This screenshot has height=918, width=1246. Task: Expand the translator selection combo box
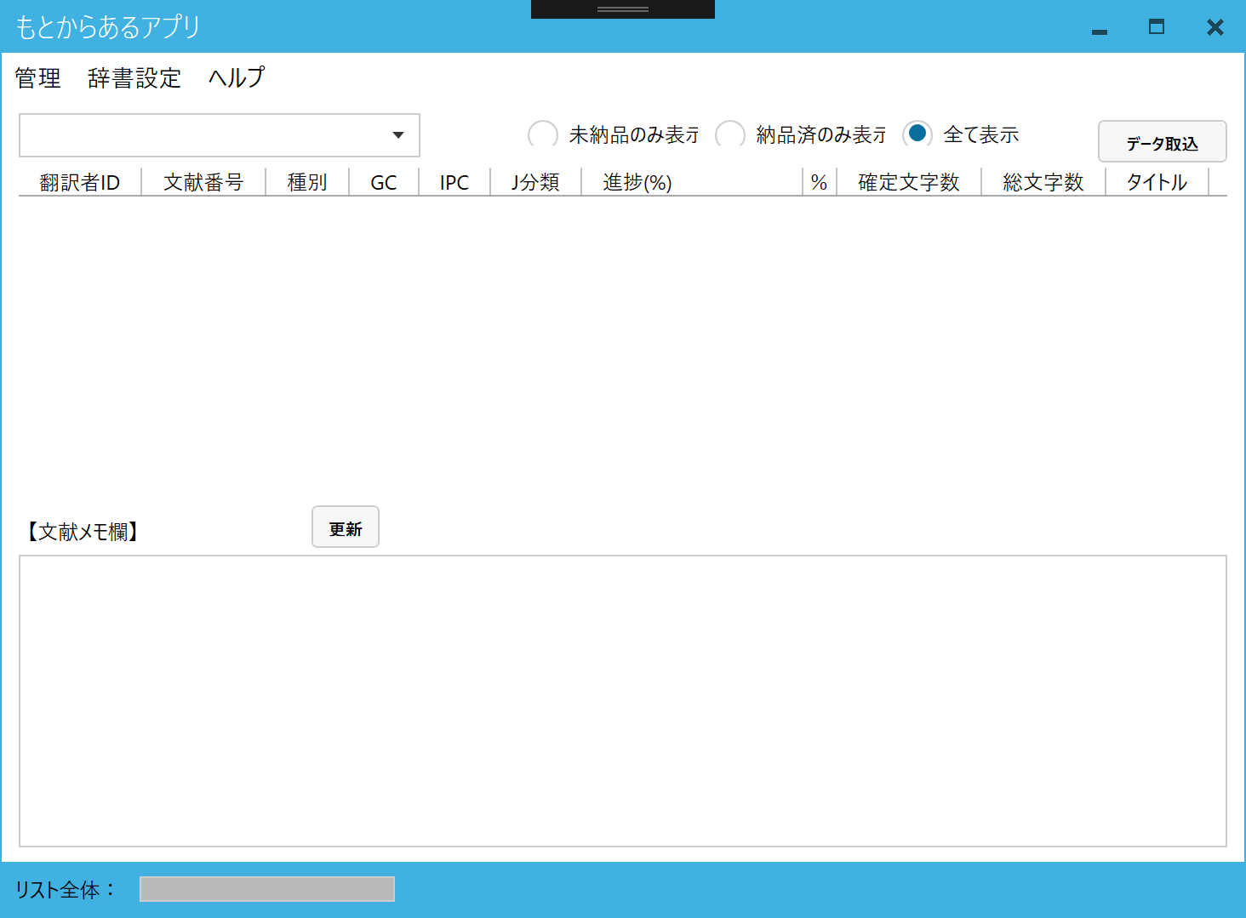pos(220,135)
